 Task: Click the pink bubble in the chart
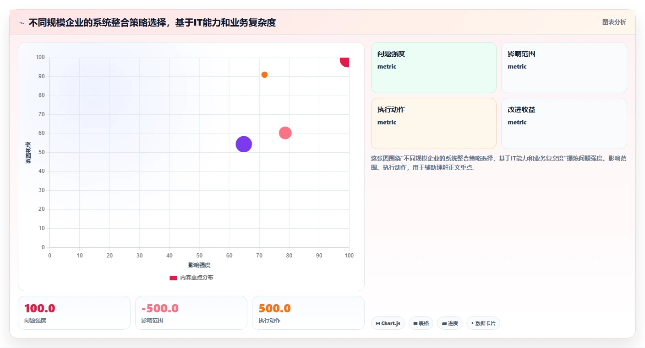point(285,133)
